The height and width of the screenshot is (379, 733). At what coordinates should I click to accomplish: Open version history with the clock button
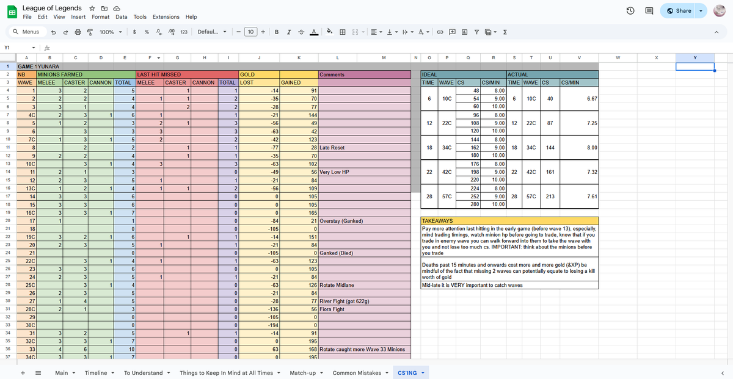(x=629, y=10)
